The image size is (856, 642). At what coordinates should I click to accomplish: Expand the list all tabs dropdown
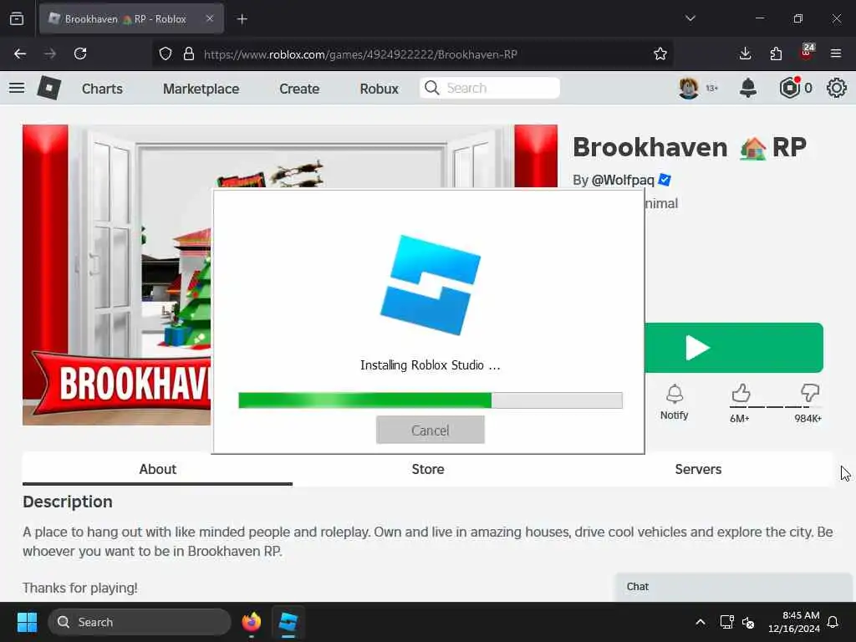(690, 18)
